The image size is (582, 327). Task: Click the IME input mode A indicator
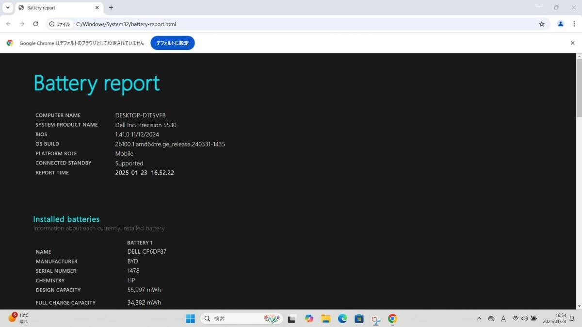coord(503,318)
